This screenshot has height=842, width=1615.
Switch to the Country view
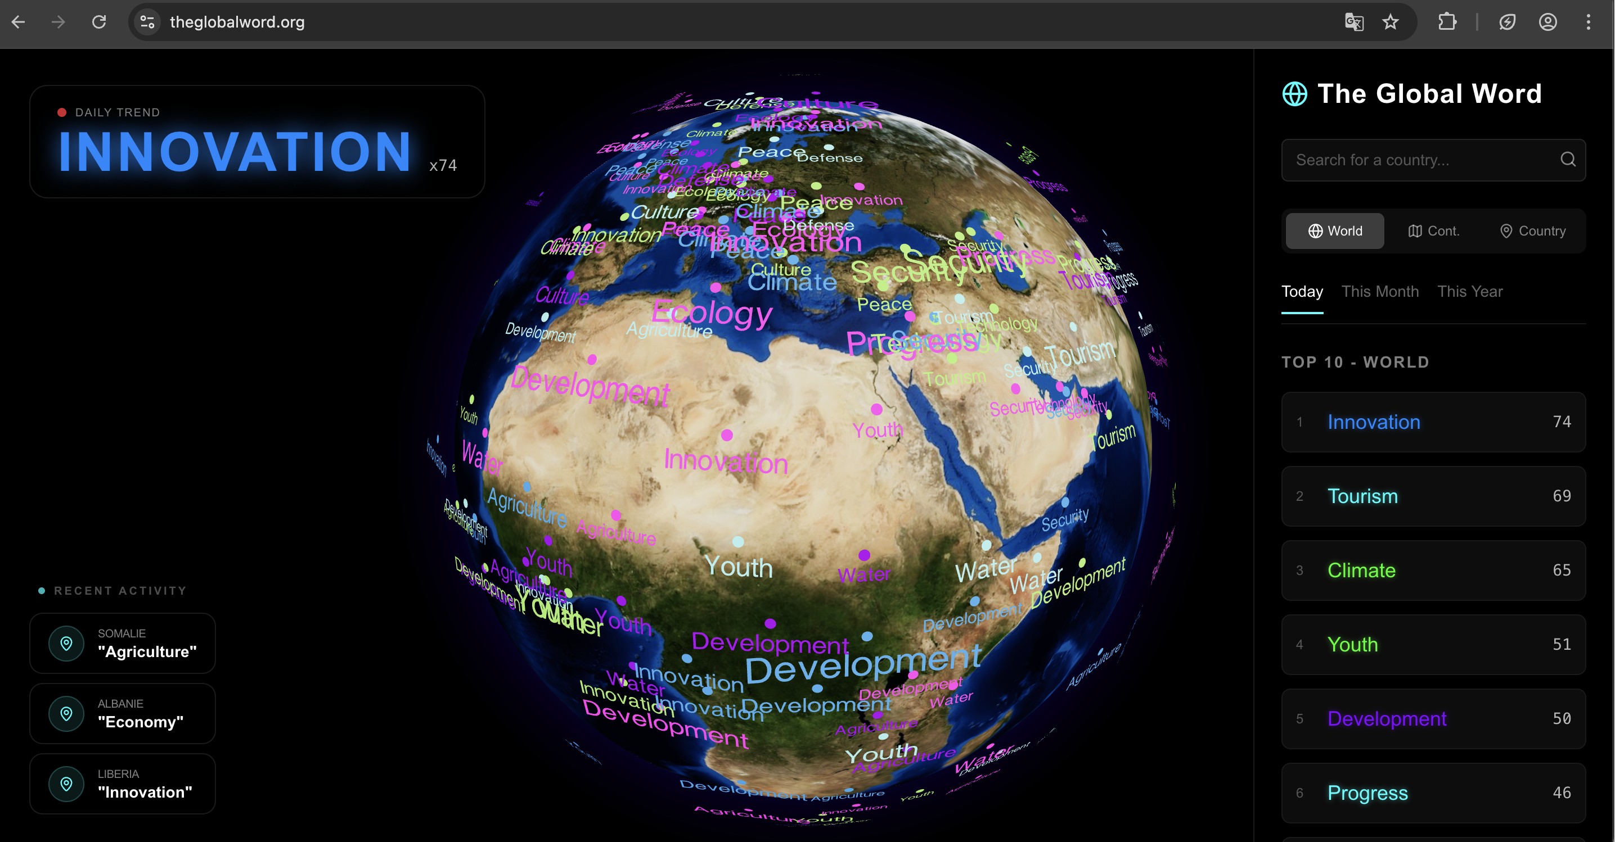[x=1532, y=230]
